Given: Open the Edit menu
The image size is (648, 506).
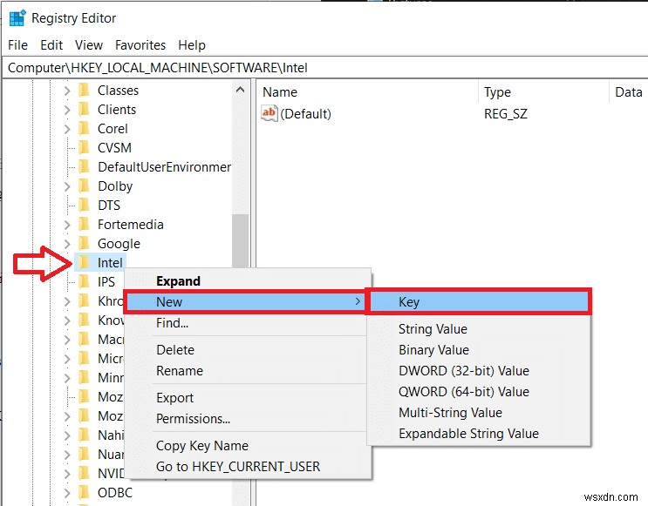Looking at the screenshot, I should [51, 45].
